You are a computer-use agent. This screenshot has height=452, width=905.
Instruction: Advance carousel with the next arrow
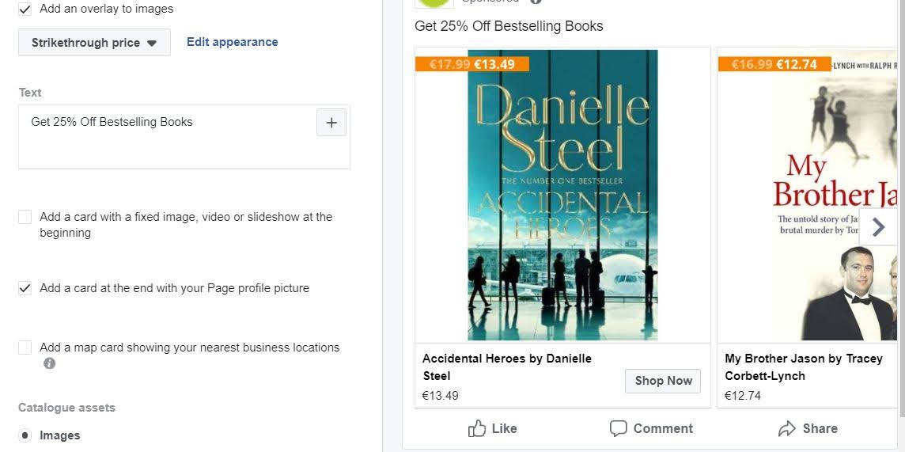[878, 227]
